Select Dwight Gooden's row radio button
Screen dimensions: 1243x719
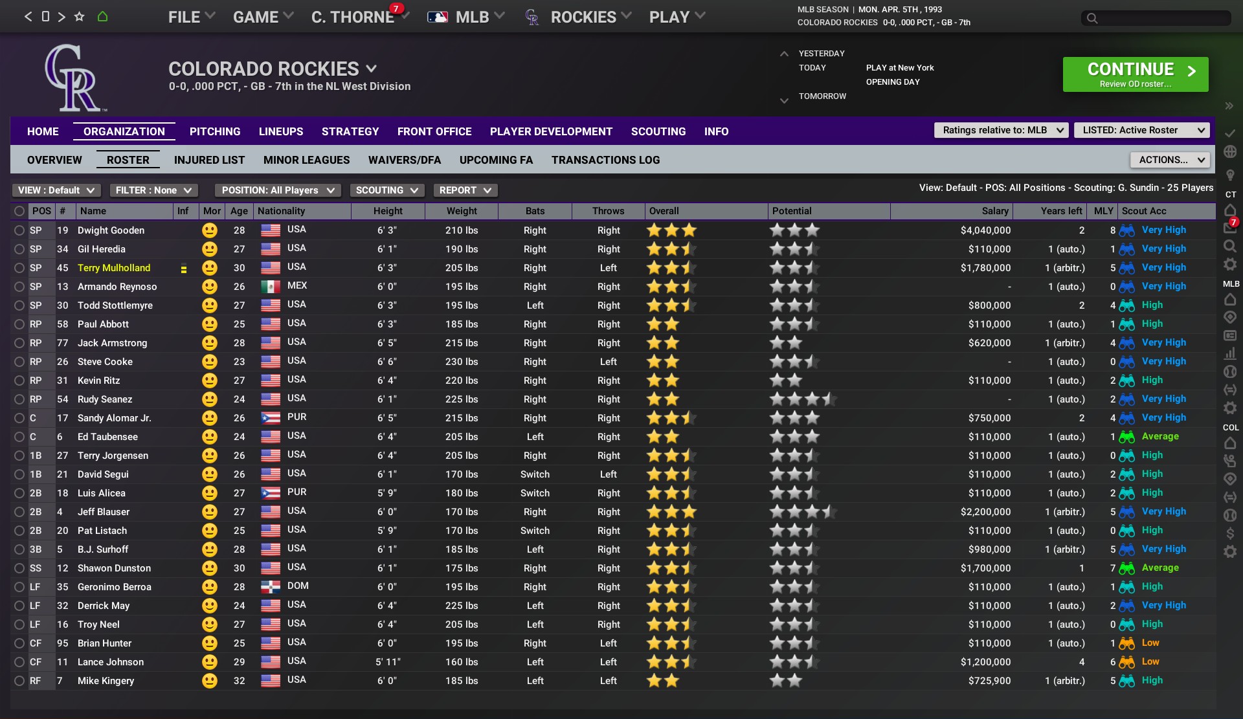tap(19, 230)
